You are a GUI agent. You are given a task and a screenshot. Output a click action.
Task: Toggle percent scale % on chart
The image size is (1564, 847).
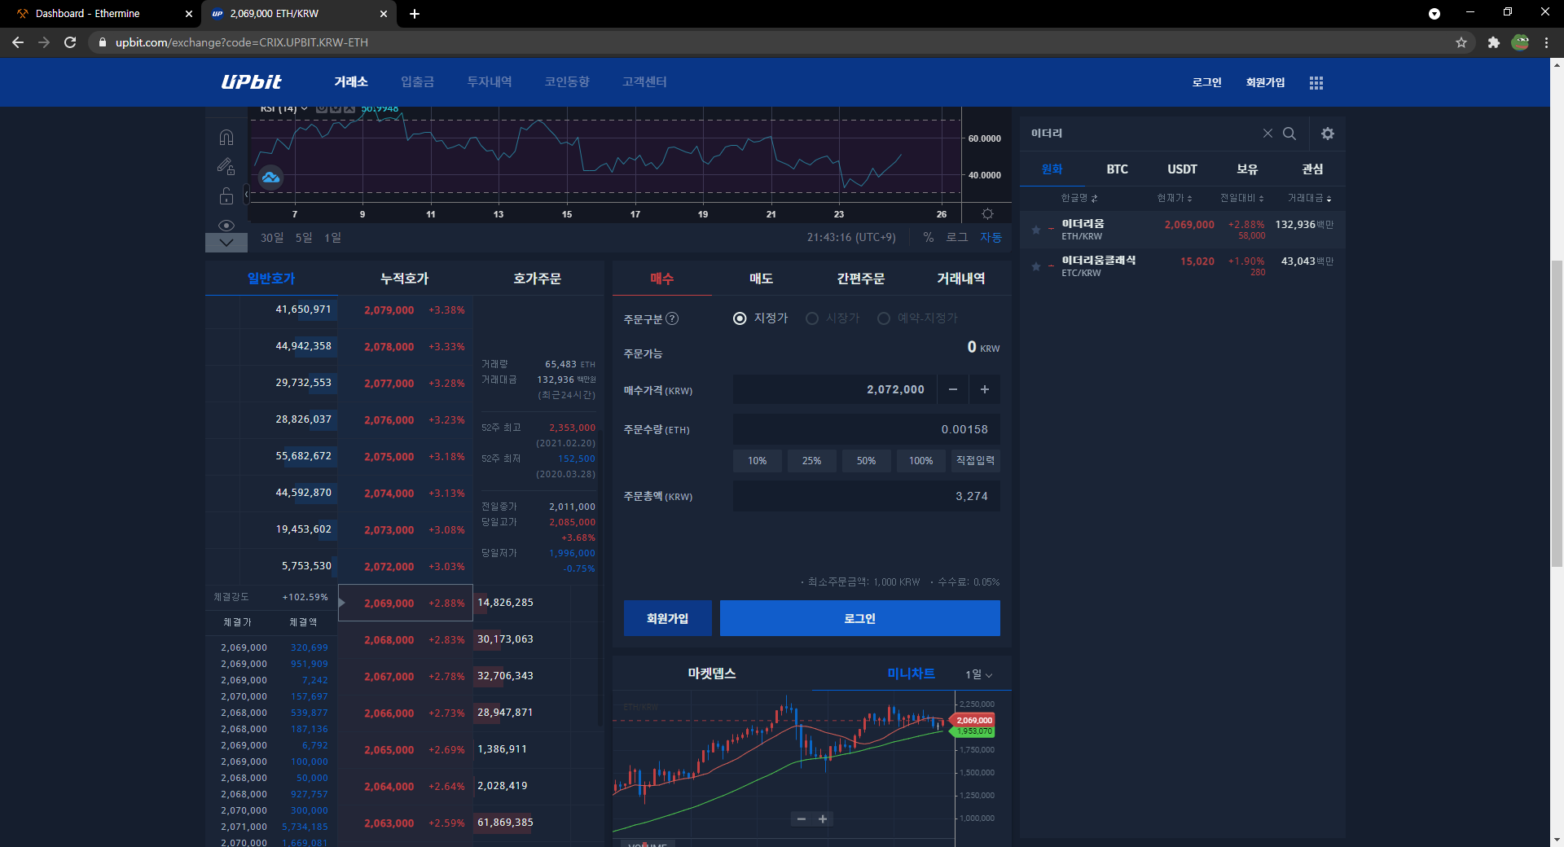pos(928,237)
